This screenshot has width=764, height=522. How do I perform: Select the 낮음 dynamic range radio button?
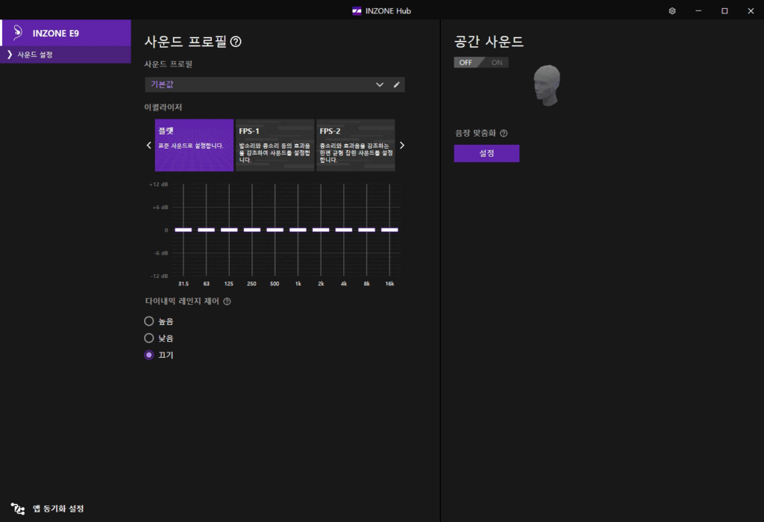(149, 338)
